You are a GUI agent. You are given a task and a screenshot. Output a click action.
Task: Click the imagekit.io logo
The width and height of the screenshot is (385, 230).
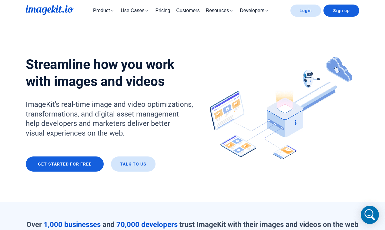coord(49,10)
